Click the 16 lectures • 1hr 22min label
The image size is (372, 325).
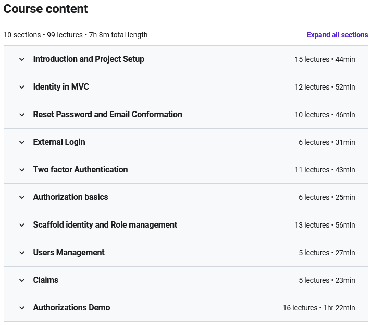click(x=319, y=308)
